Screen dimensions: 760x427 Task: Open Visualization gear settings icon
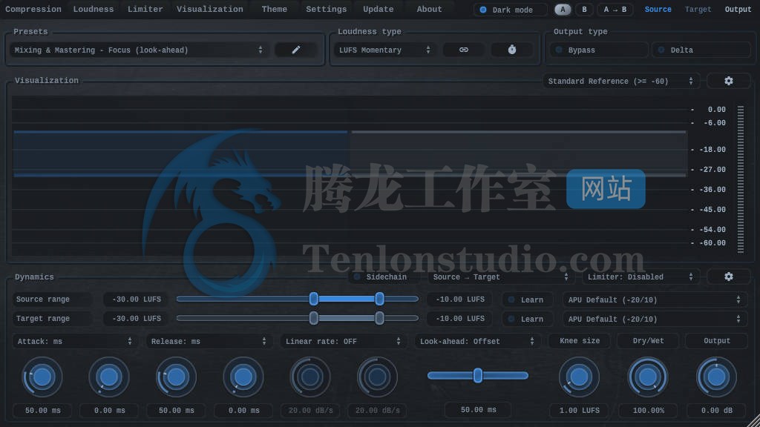(x=729, y=81)
